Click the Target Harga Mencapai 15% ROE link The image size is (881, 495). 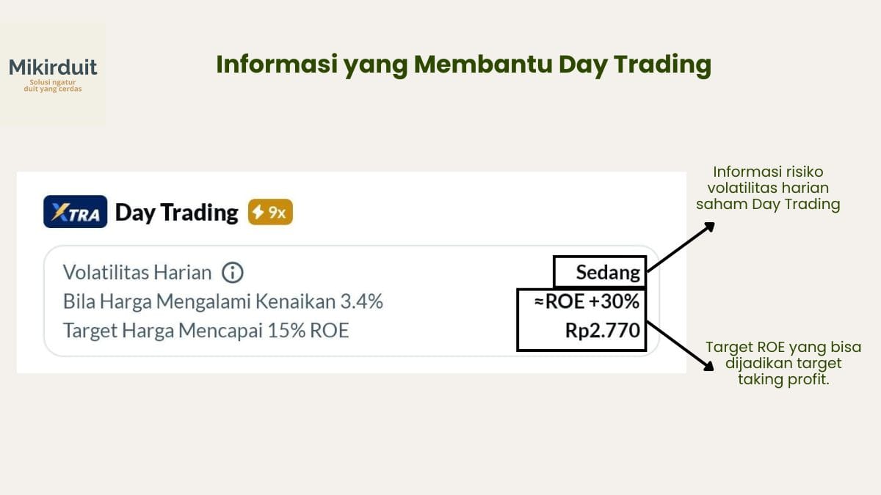coord(206,330)
